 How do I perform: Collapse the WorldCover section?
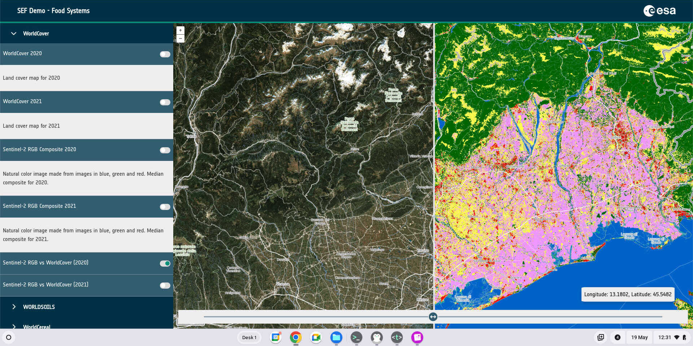(14, 34)
